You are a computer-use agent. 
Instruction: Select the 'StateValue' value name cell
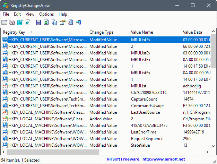[x=140, y=145]
